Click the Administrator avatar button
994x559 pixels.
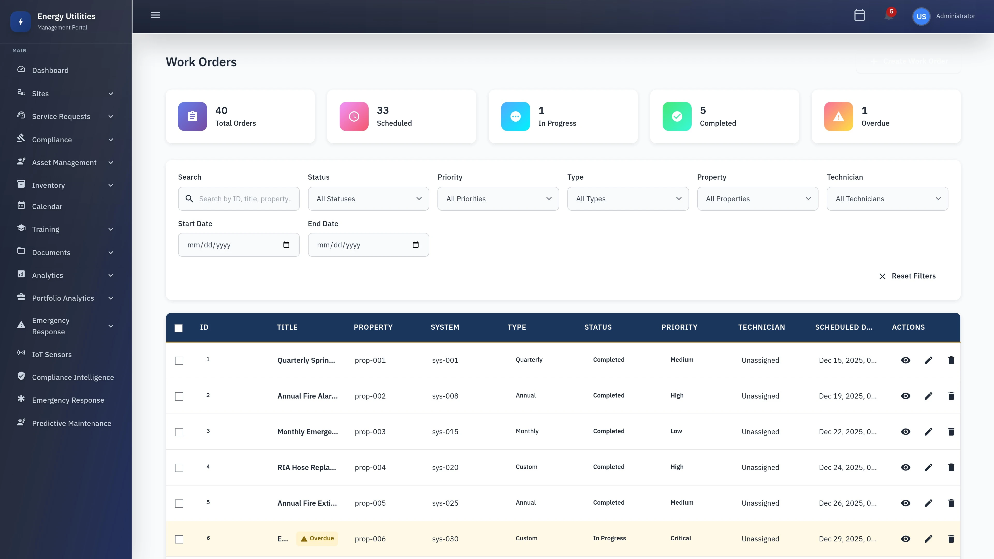(922, 16)
